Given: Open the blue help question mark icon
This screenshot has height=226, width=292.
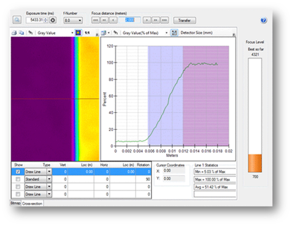Looking at the screenshot, I should click(263, 21).
